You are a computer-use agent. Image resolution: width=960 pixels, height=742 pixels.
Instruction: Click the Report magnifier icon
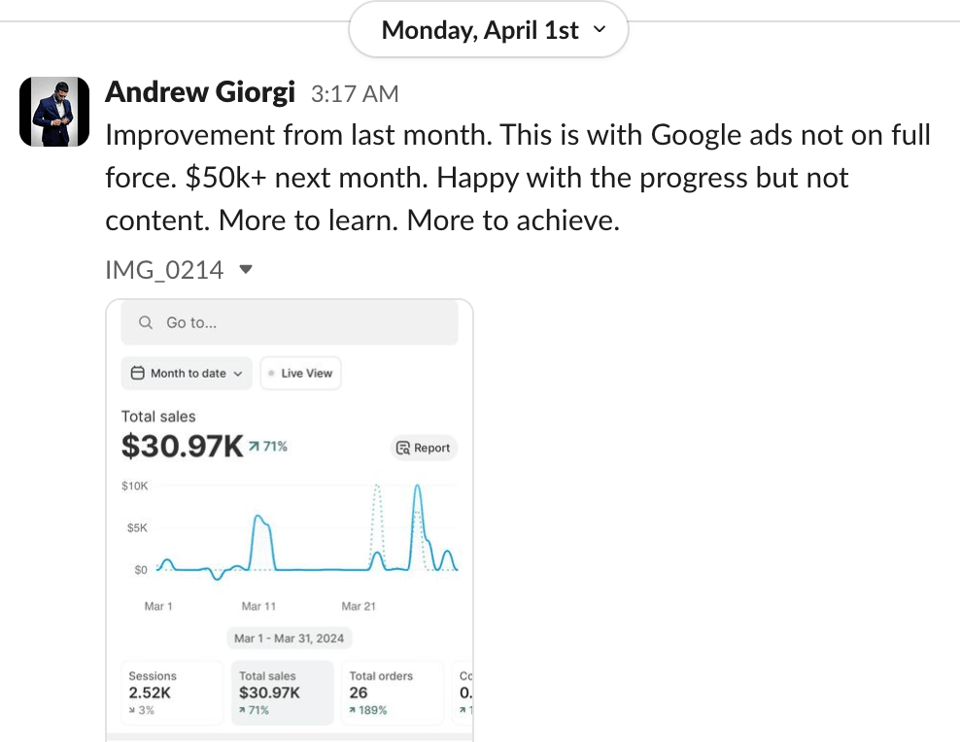[403, 448]
